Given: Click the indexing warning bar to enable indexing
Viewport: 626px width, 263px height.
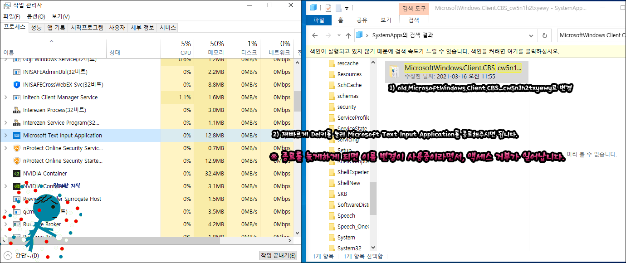Looking at the screenshot, I should click(466, 51).
